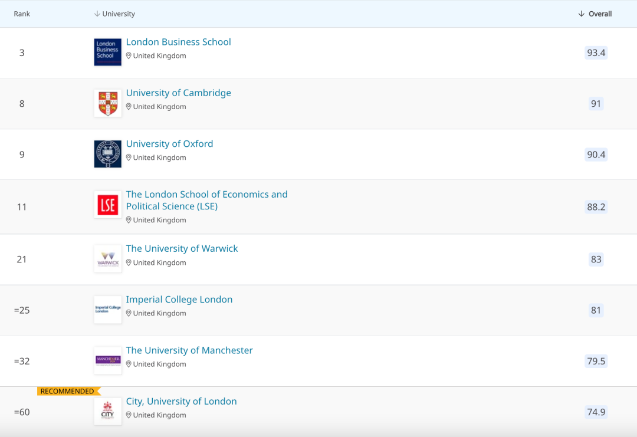Sort the table by University column
637x437 pixels.
point(115,14)
